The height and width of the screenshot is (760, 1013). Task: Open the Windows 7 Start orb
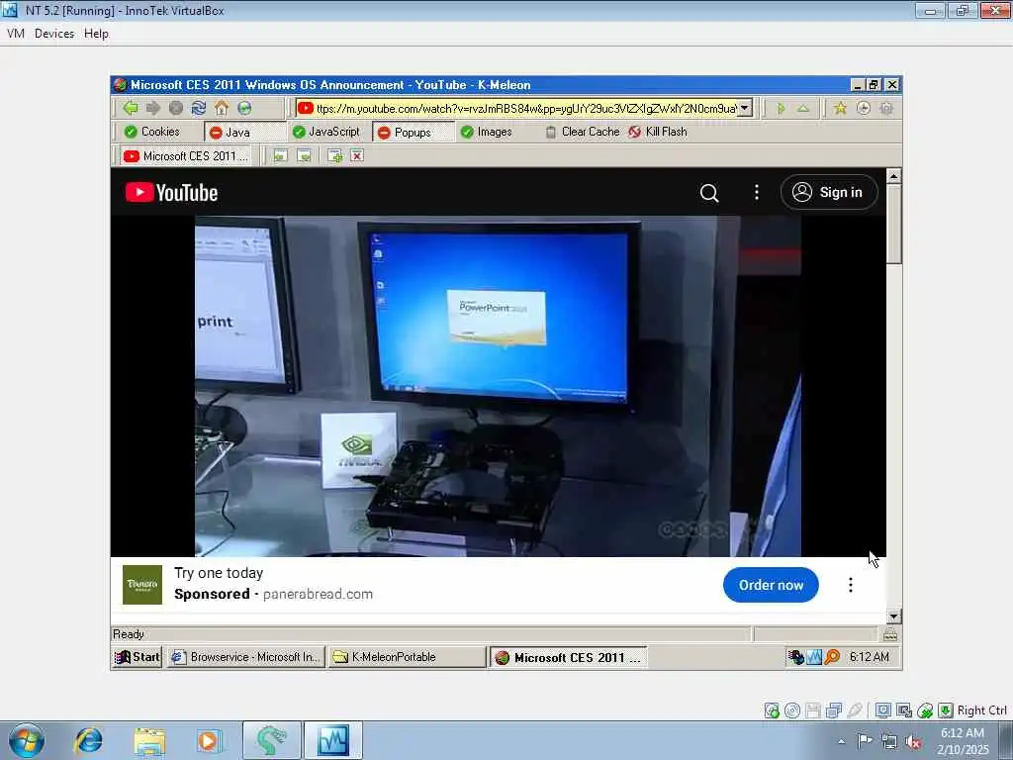pos(27,740)
